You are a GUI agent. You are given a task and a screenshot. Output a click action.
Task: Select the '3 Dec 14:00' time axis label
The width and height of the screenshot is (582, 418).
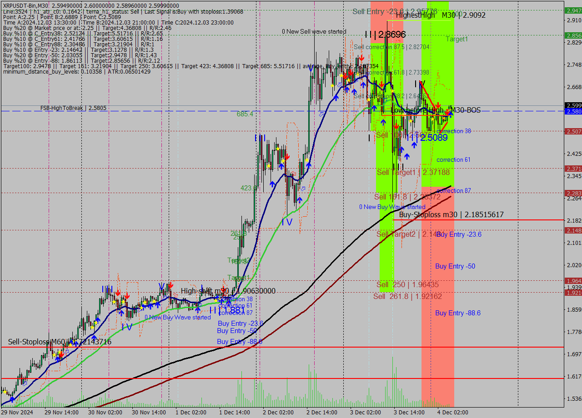409,413
